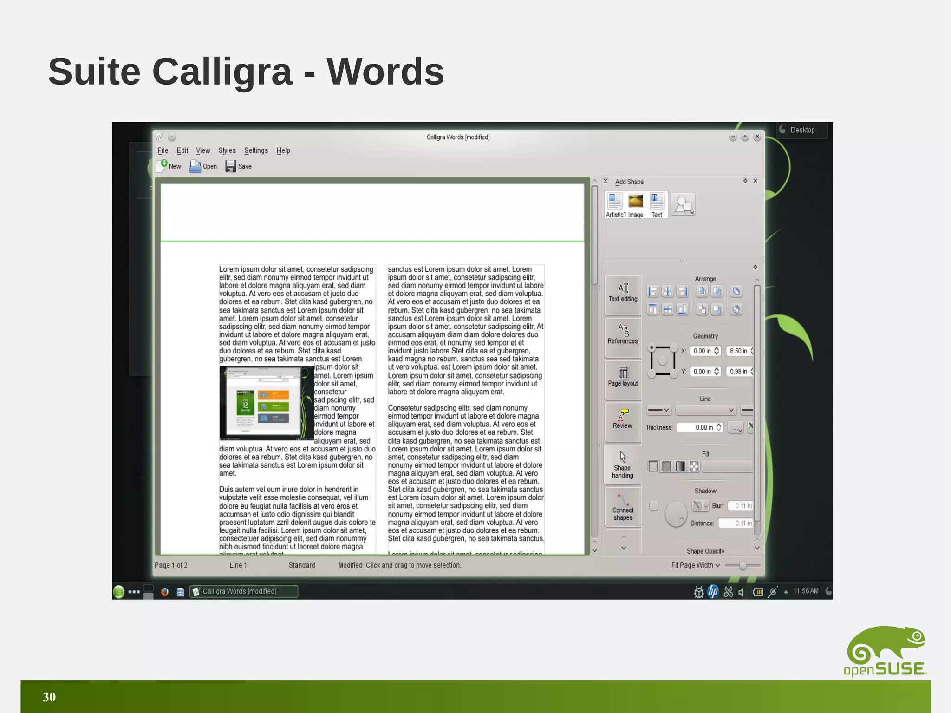Select the Text shape in Add Shape
The image size is (951, 713).
(x=657, y=205)
